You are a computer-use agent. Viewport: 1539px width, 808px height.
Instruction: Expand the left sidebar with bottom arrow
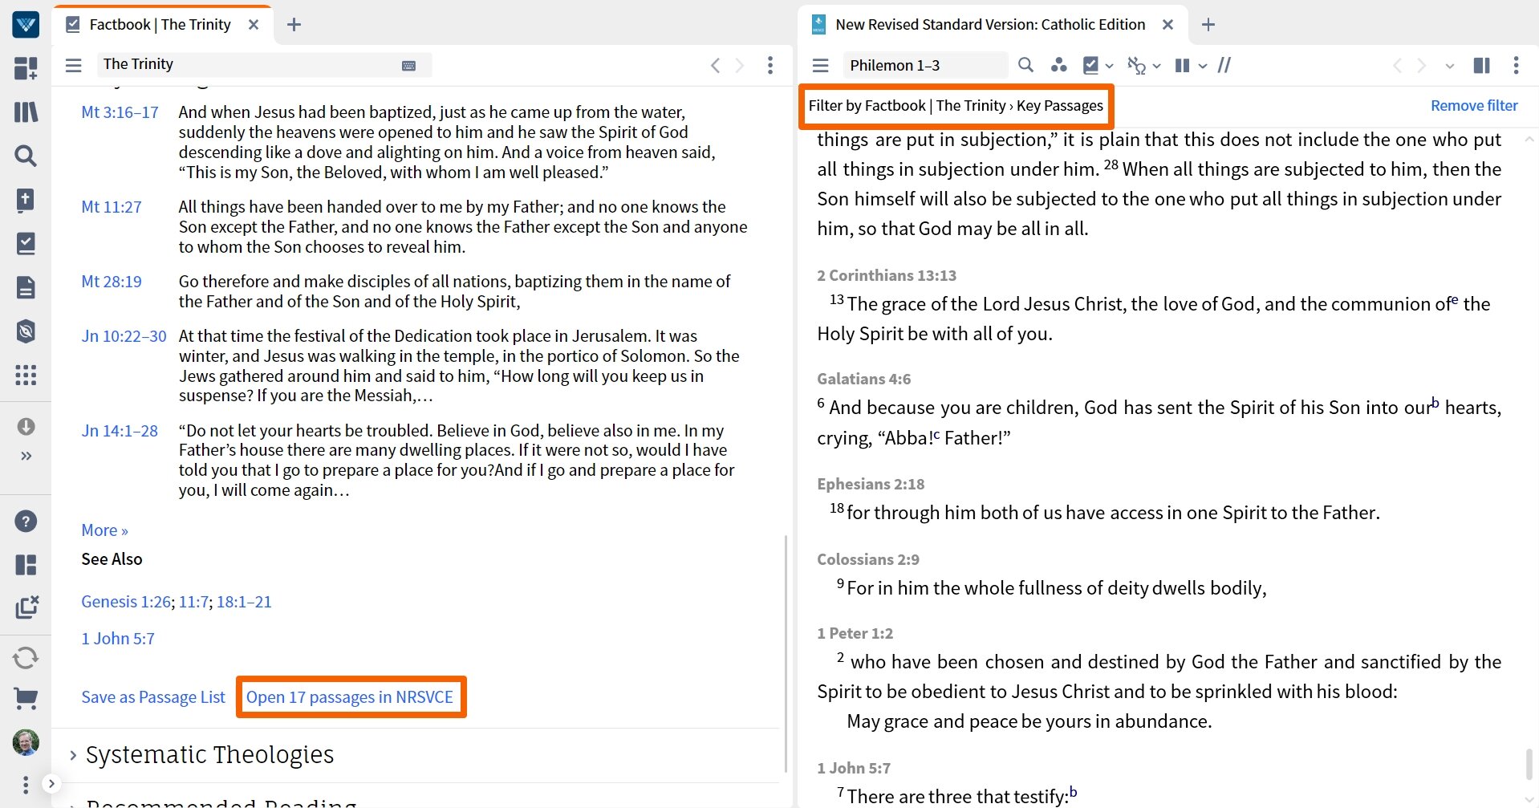click(51, 784)
